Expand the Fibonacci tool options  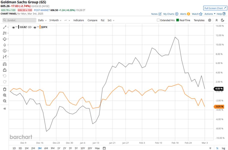tap(8, 33)
